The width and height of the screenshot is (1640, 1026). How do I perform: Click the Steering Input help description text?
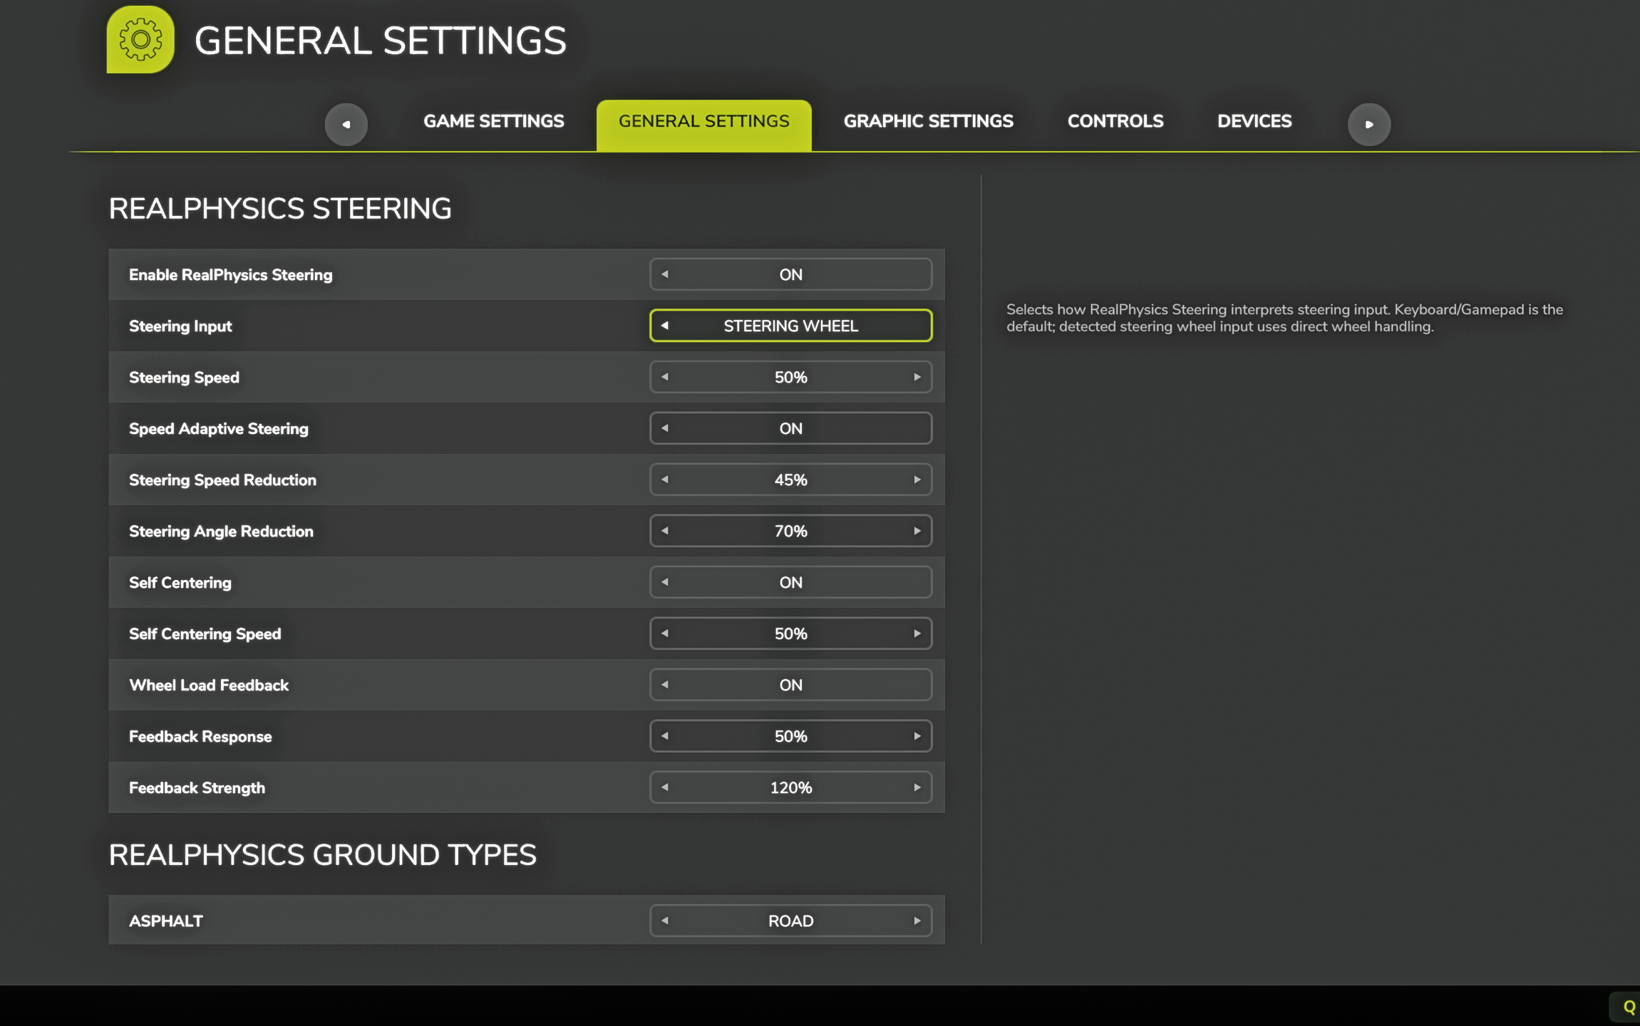point(1284,318)
